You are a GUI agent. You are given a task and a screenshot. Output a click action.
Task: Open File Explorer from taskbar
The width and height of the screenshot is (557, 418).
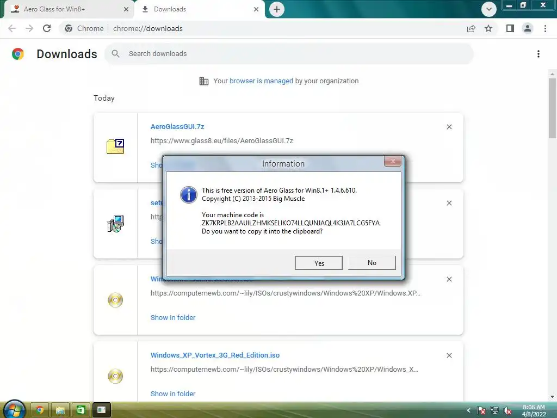[60, 410]
